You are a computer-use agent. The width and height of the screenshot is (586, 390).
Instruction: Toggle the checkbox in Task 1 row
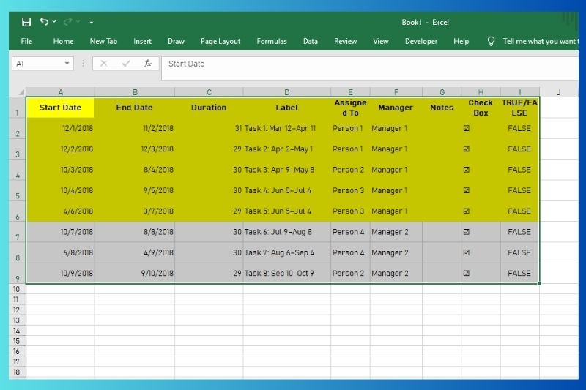click(466, 128)
